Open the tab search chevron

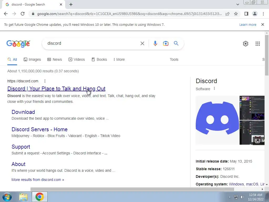click(237, 4)
